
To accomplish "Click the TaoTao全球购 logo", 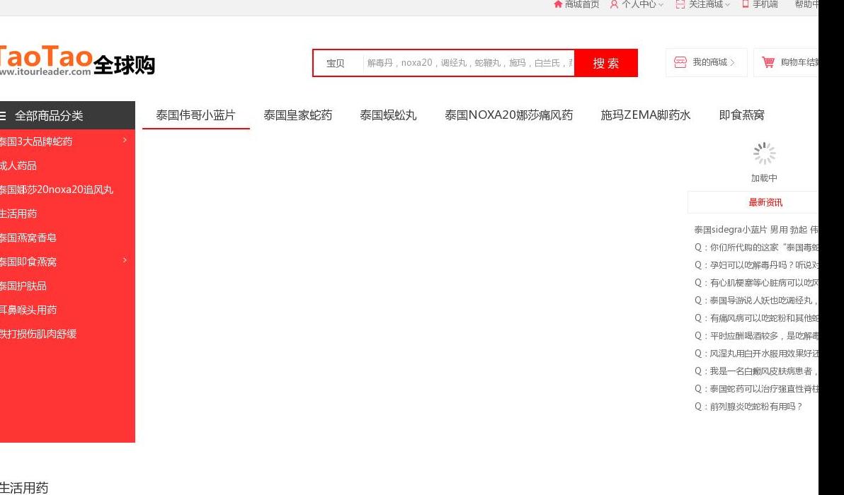I will [x=77, y=60].
